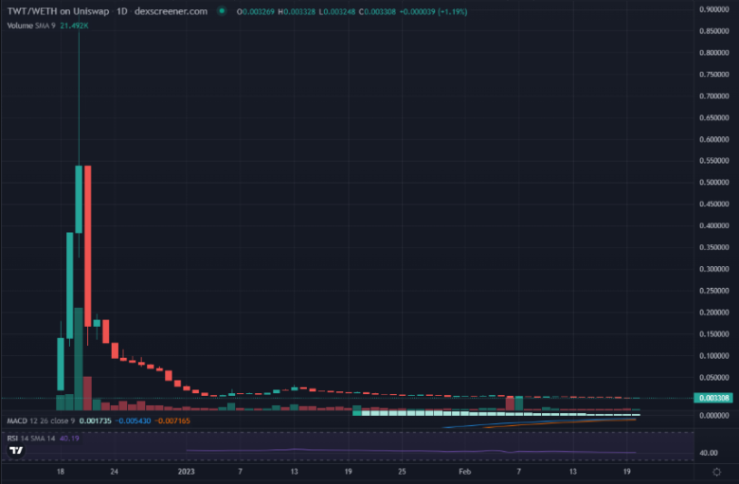739x484 pixels.
Task: Click the large red candle body
Action: point(88,246)
